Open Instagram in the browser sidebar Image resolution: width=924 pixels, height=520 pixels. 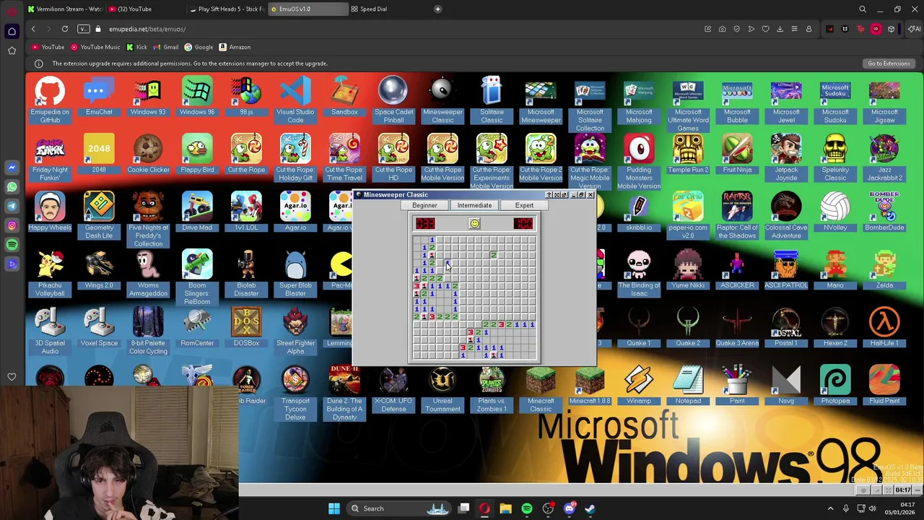pos(12,225)
